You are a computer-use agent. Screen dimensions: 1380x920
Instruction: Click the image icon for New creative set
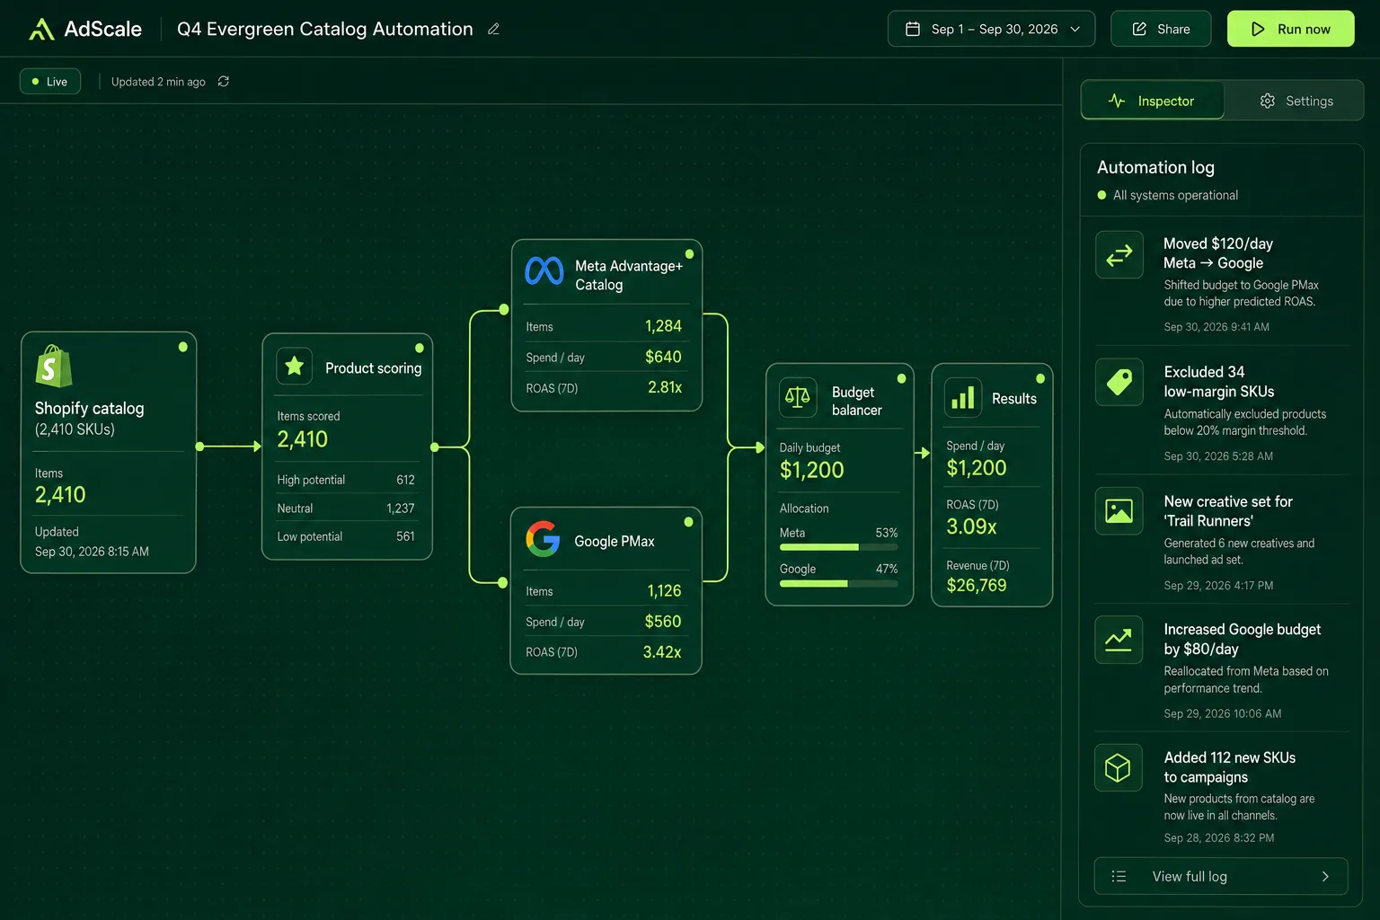click(x=1119, y=511)
